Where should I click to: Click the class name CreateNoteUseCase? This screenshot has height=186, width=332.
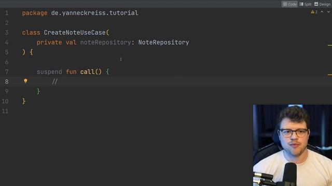[75, 33]
